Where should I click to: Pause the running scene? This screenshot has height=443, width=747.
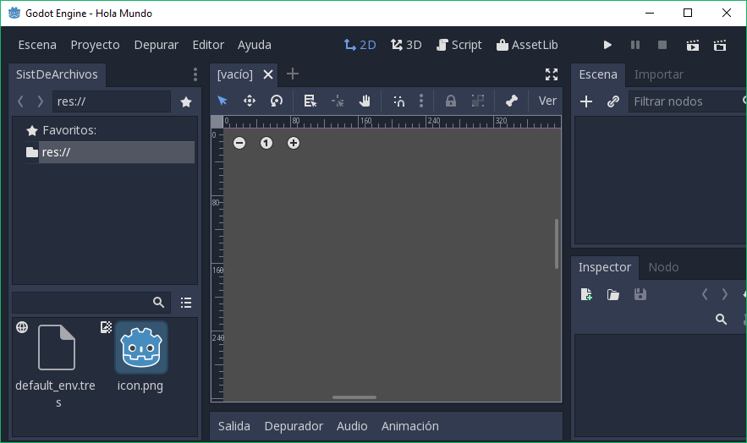click(635, 45)
